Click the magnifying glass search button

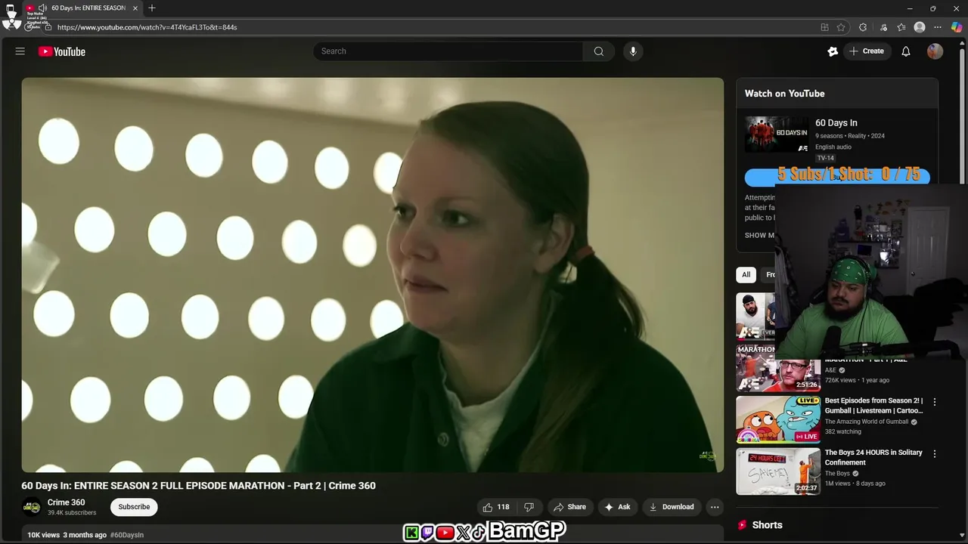598,51
